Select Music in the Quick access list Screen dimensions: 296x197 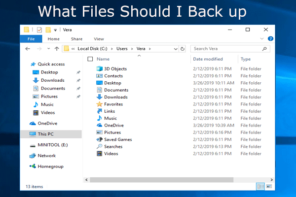47,104
